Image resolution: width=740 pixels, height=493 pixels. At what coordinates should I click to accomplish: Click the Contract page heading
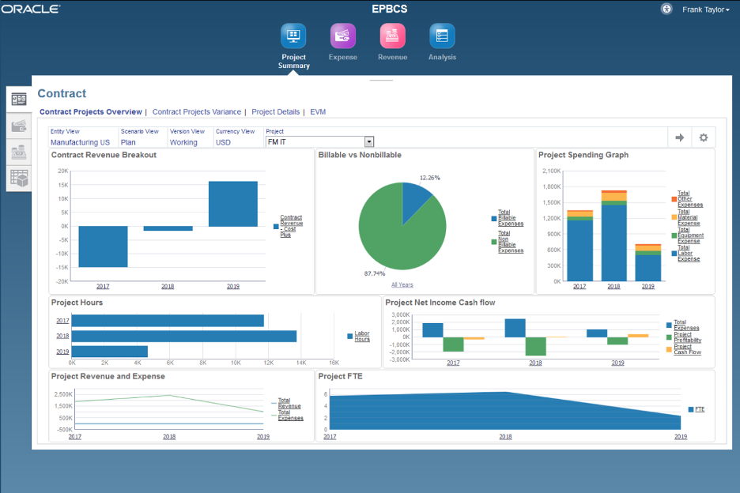(x=62, y=93)
